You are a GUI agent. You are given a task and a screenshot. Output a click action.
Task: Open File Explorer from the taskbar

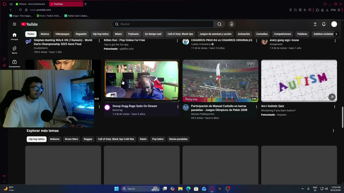click(x=180, y=189)
